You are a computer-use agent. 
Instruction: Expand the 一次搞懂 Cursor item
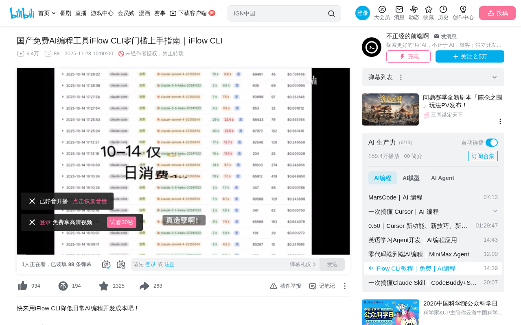pyautogui.click(x=495, y=211)
